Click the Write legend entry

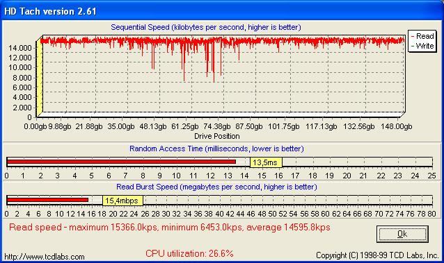422,46
